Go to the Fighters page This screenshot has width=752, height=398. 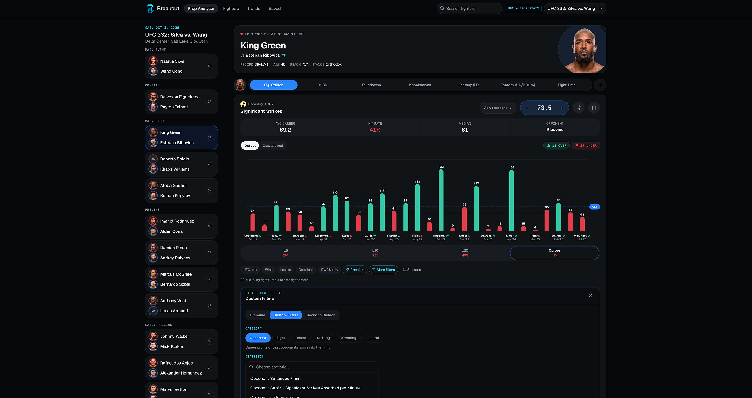click(x=231, y=9)
